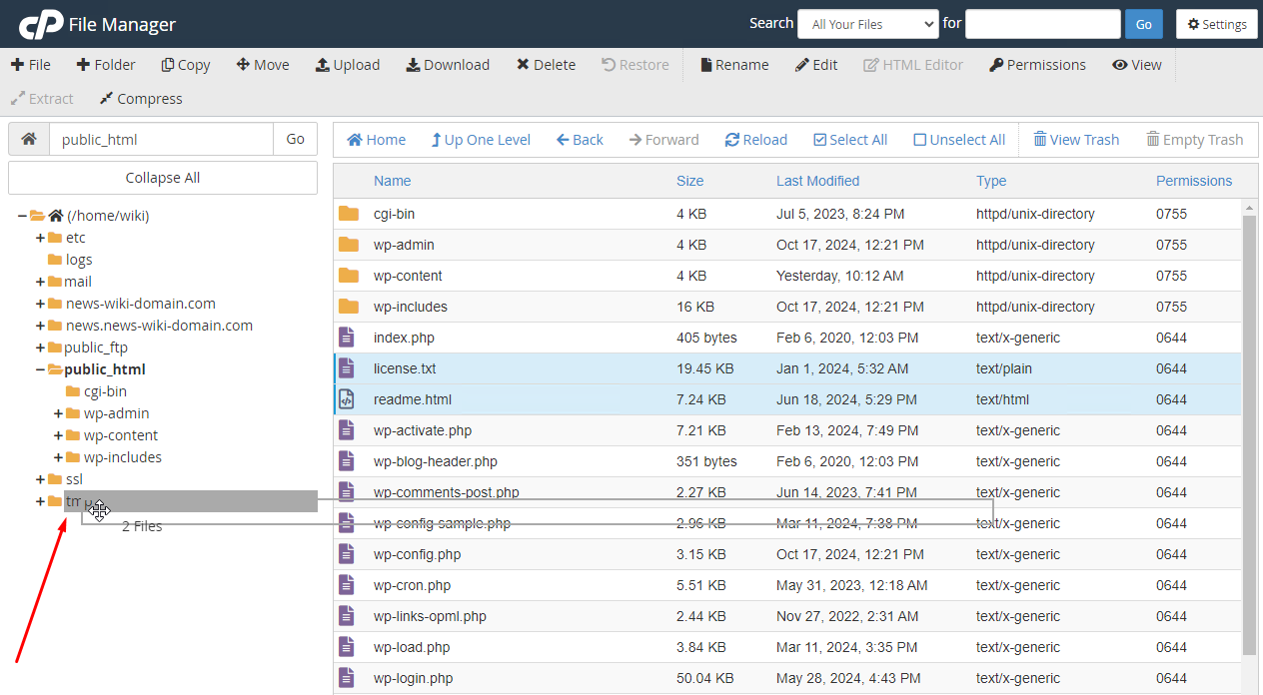Expand the news-wiki-domain.com tree folder
Viewport: 1263px width, 695px height.
tap(40, 304)
